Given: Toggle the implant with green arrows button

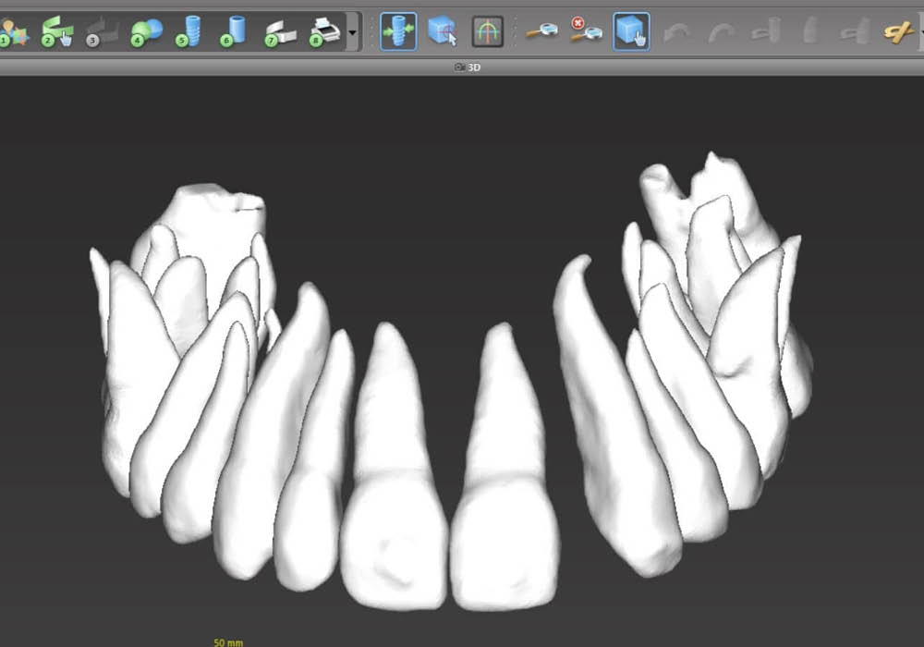Looking at the screenshot, I should (398, 31).
